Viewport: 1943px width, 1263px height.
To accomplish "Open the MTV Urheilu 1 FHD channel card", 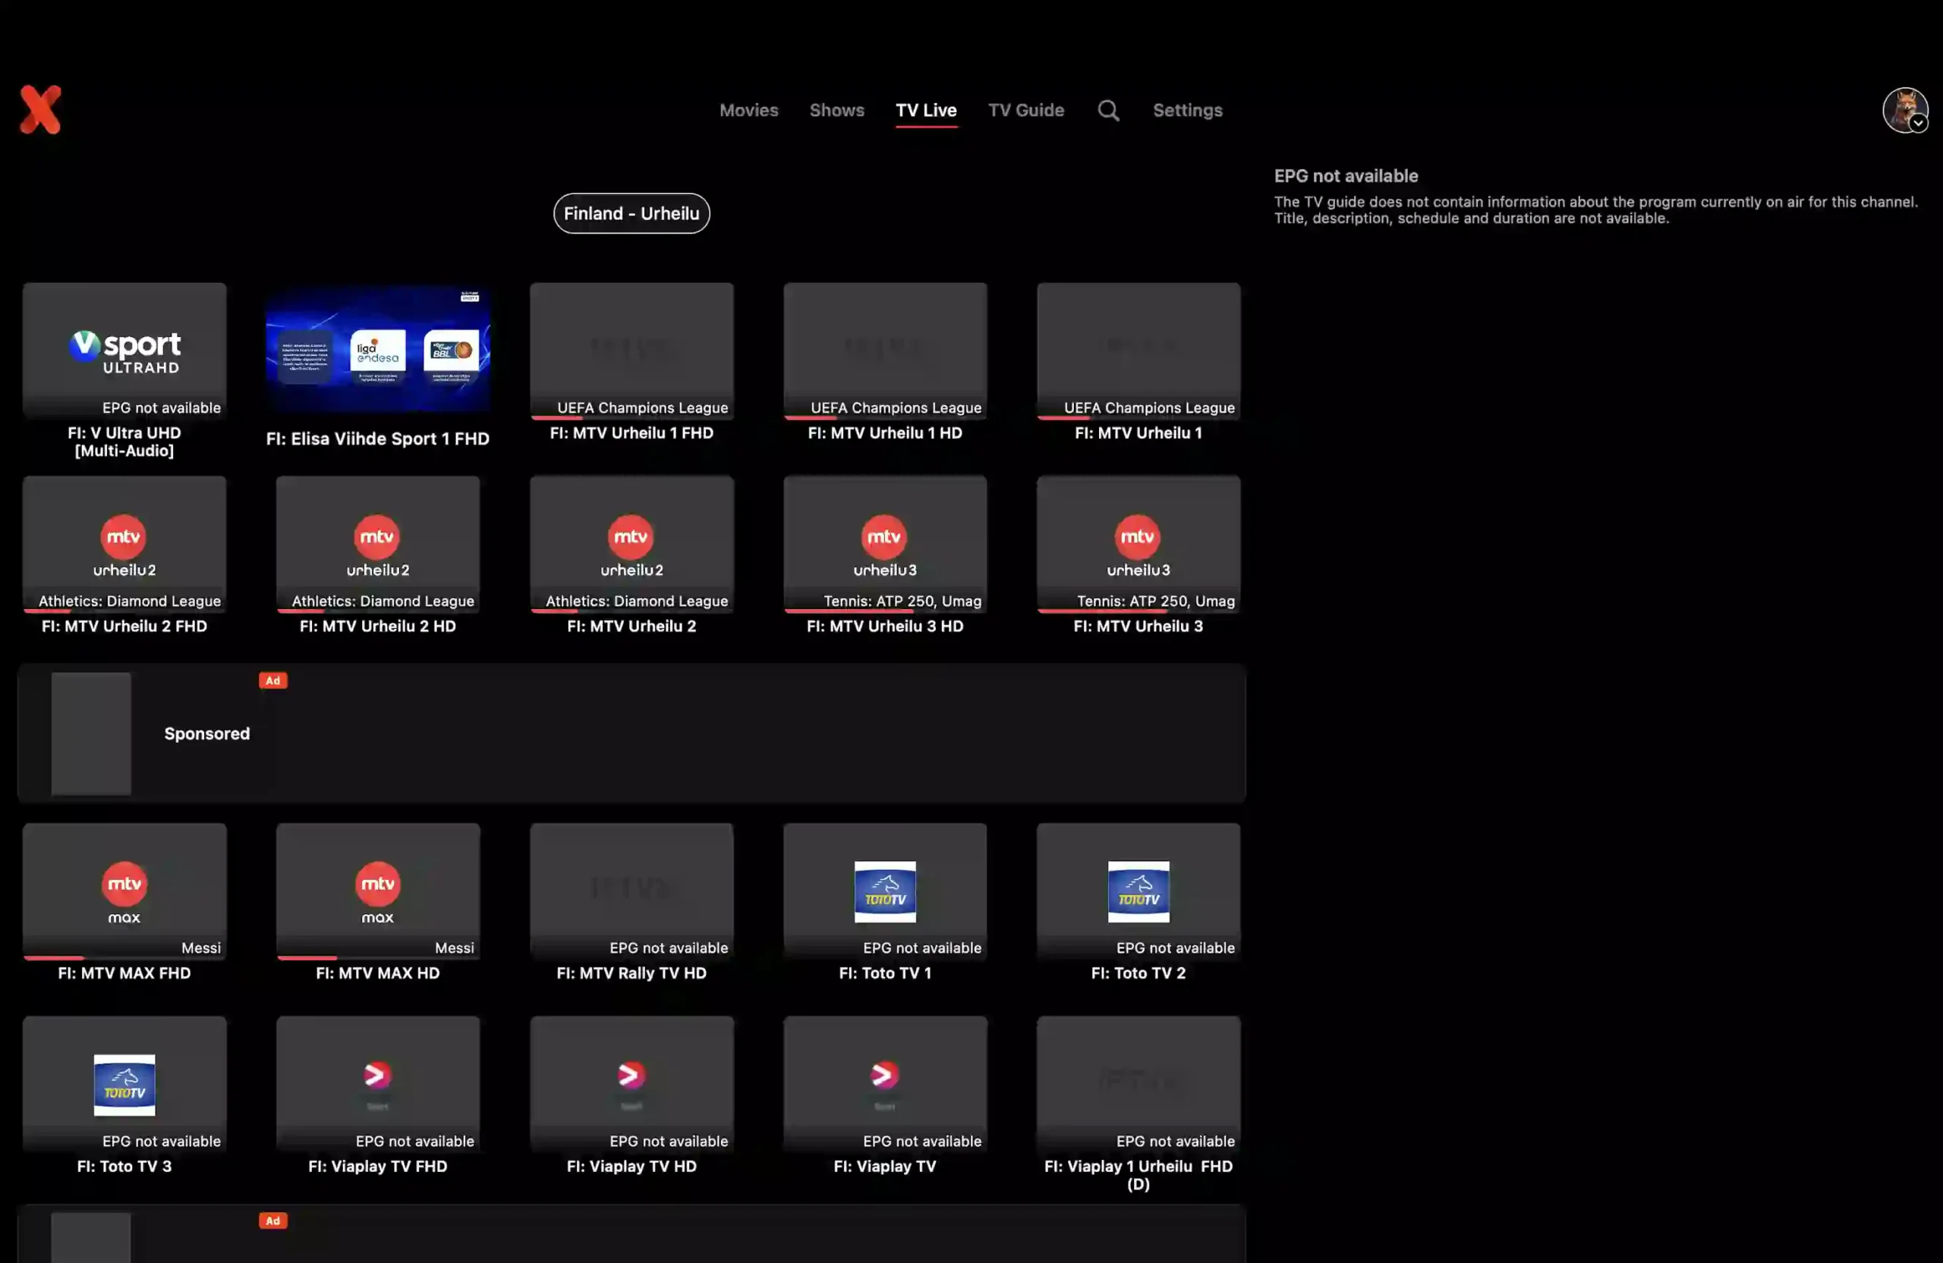I will click(631, 350).
